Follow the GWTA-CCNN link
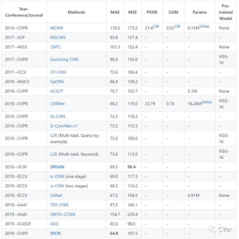 [x=62, y=214]
